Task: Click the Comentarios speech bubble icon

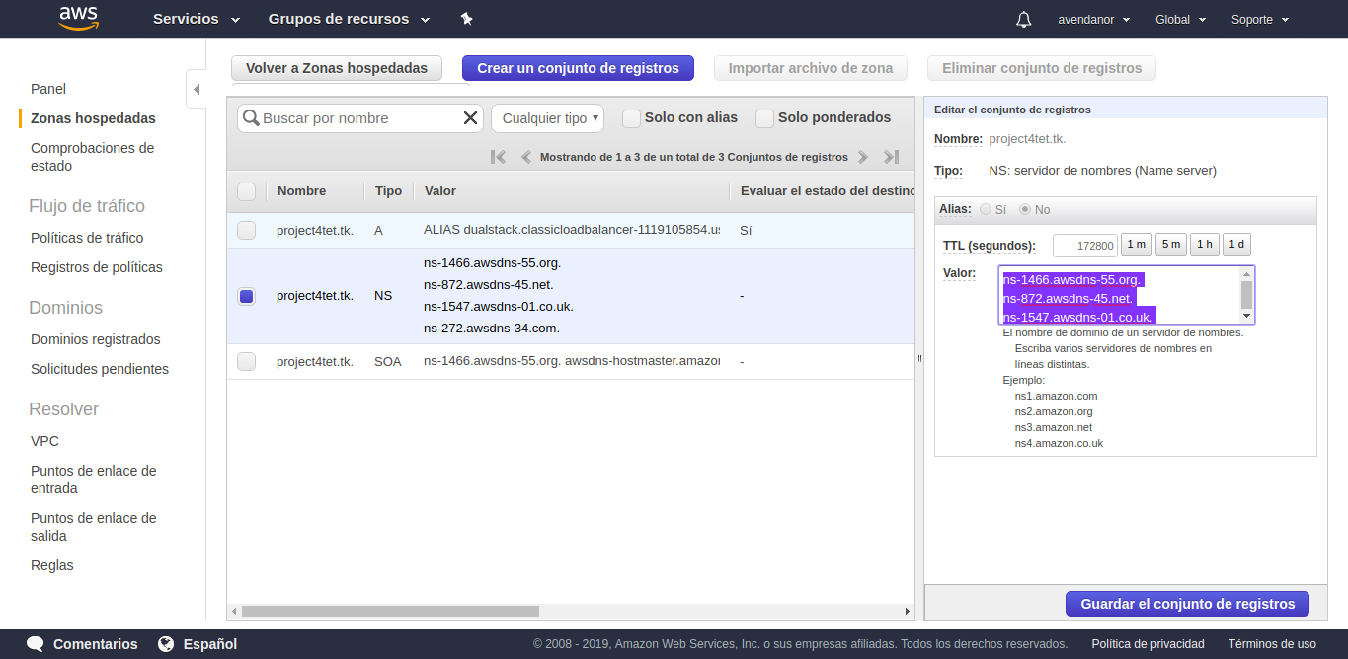Action: coord(36,644)
